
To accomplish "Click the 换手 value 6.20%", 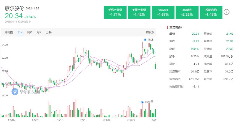I will click(x=195, y=56).
